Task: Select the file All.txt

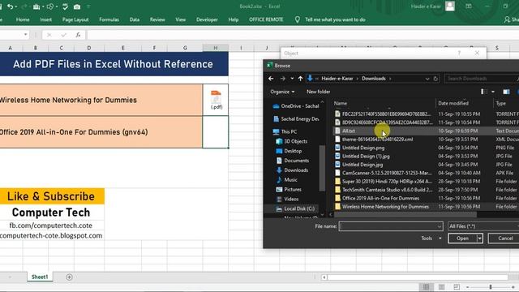Action: click(x=349, y=131)
